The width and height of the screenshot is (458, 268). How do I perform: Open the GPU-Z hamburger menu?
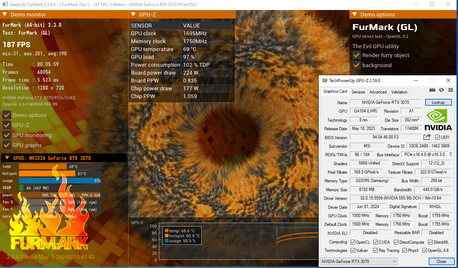coord(451,90)
